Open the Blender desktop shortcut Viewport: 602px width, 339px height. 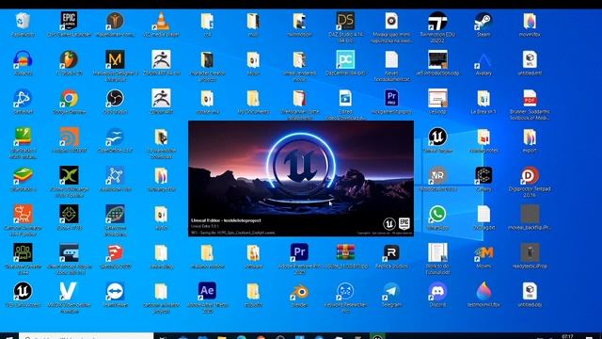[299, 291]
